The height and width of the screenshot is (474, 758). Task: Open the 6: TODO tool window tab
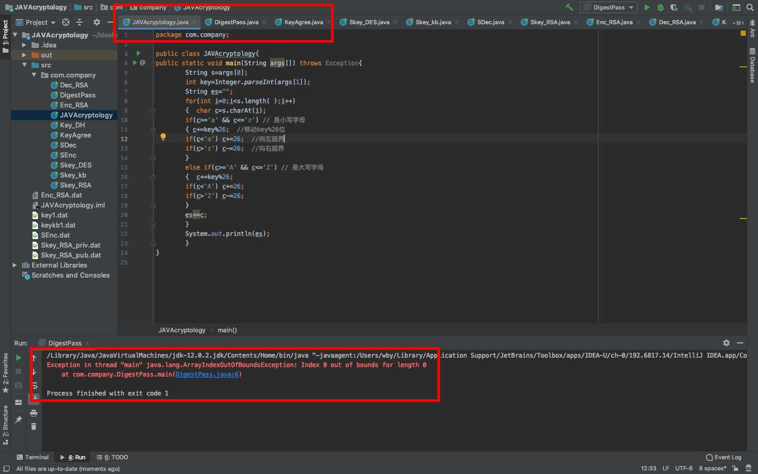pos(112,457)
